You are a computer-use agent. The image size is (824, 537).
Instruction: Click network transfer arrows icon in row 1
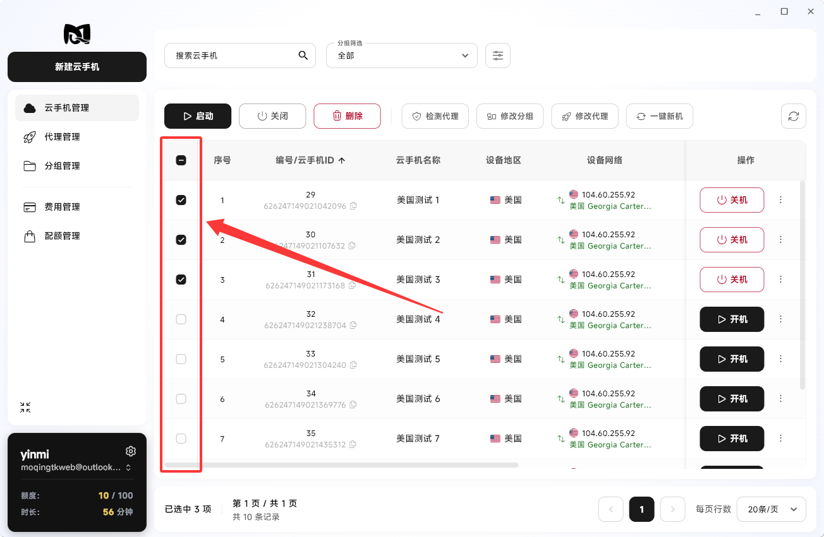tap(560, 200)
